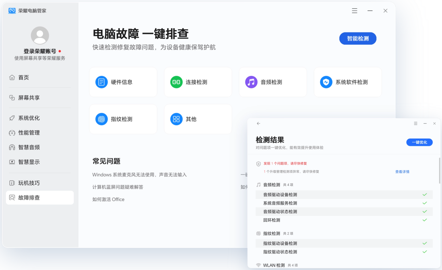Click the 发现 1 个问题项 warning text
Viewport: 442px width, 270px height.
[x=285, y=163]
